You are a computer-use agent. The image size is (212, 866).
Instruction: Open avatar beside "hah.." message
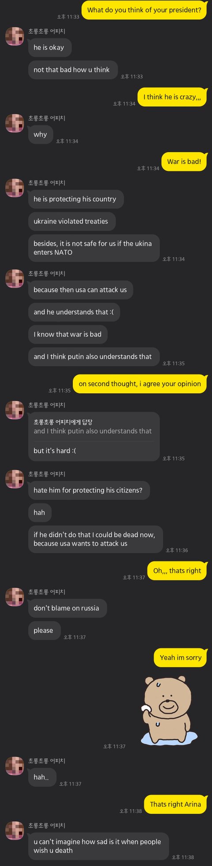pyautogui.click(x=15, y=766)
